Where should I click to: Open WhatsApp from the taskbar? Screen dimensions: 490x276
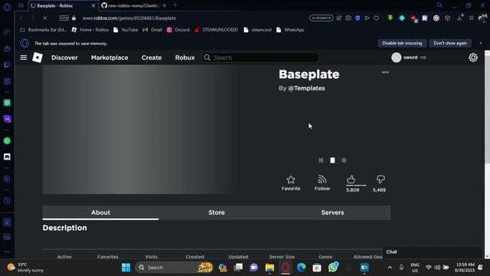333,268
